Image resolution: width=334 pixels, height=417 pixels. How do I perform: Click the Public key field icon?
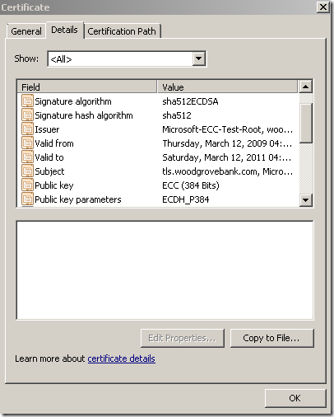coord(27,185)
